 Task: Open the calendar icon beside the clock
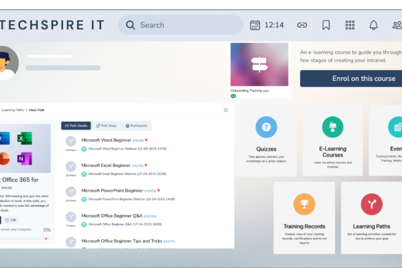pyautogui.click(x=255, y=25)
